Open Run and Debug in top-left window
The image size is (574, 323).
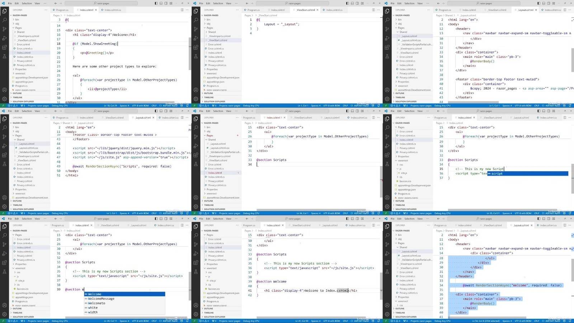pyautogui.click(x=4, y=38)
